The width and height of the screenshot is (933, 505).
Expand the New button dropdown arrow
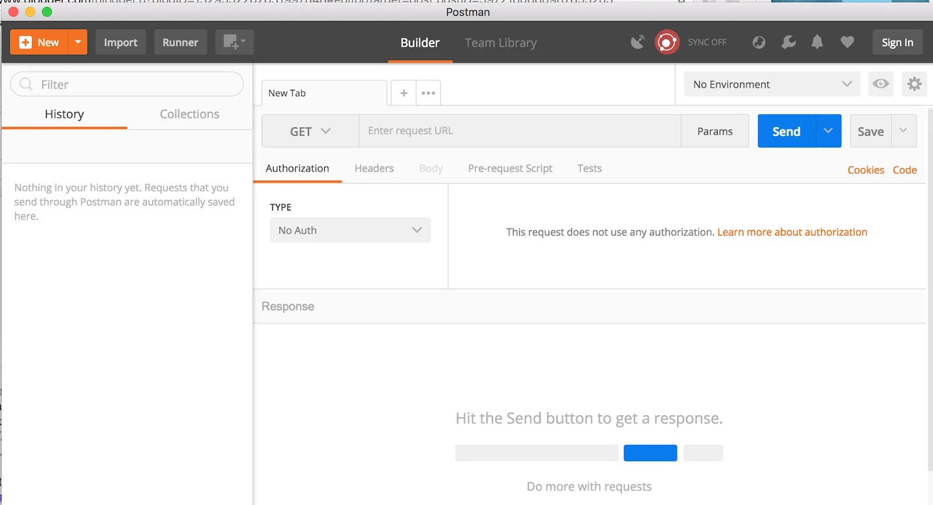point(78,42)
